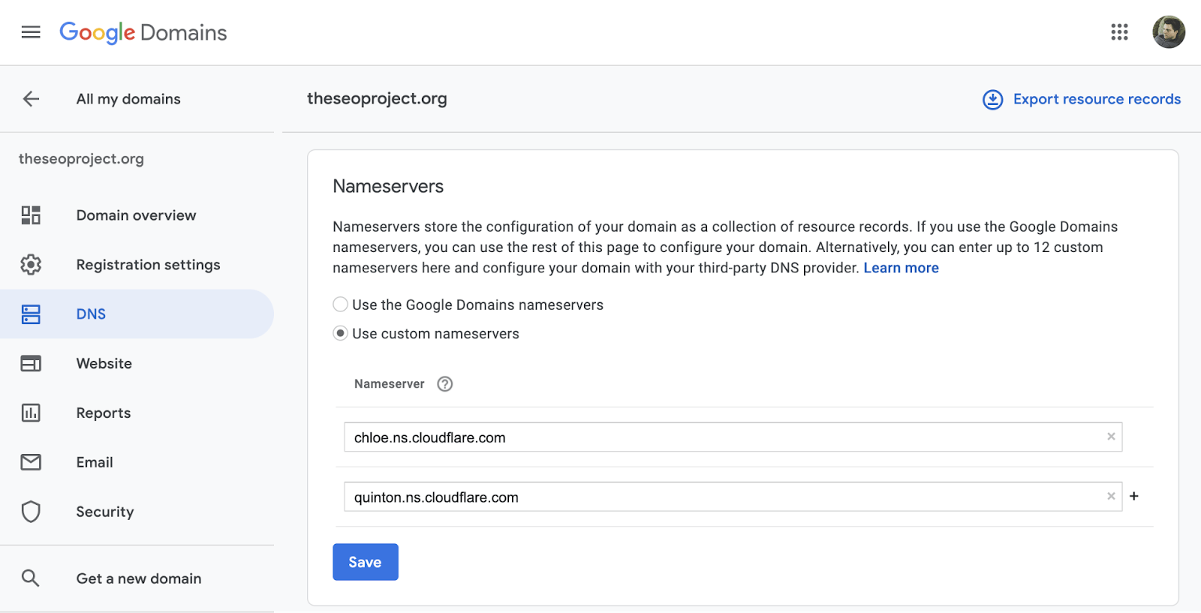Remove the quinton.ns.cloudflare.com nameserver entry
Viewport: 1201px width, 613px height.
[x=1111, y=497]
